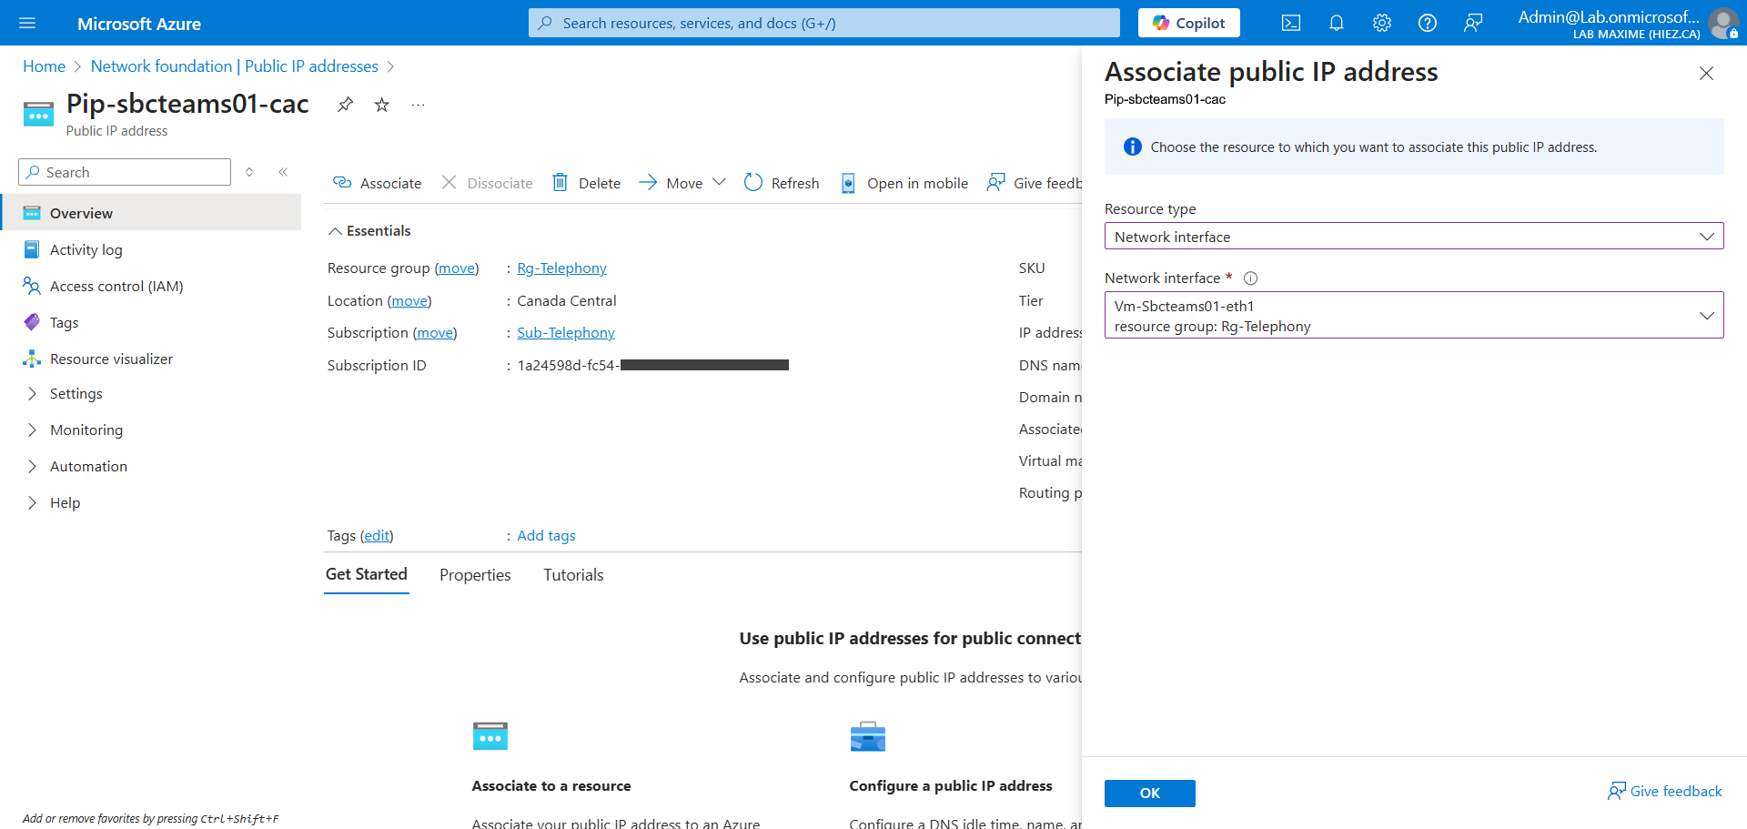Click Refresh in the command bar
The height and width of the screenshot is (829, 1747).
pyautogui.click(x=782, y=183)
